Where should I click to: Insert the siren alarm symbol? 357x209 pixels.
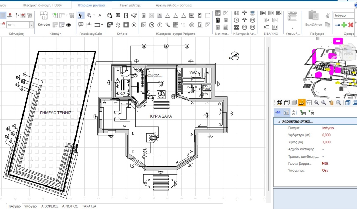[236, 13]
